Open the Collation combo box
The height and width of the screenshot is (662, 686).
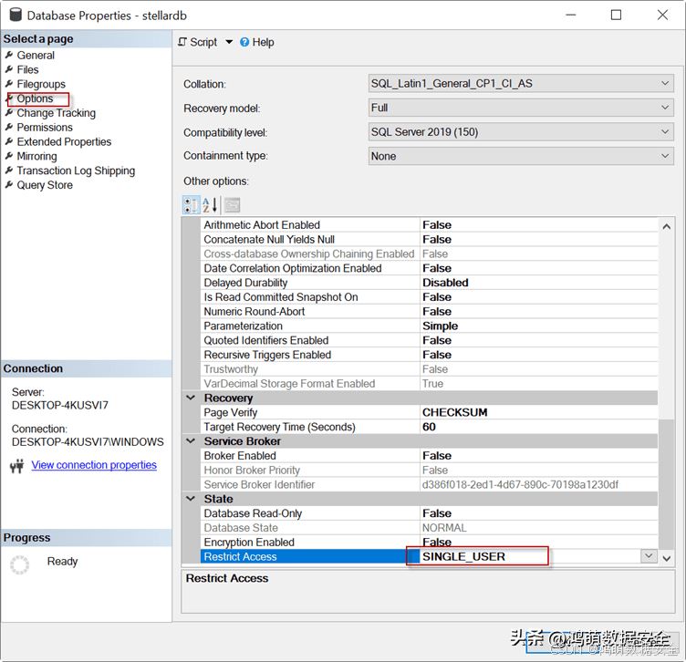(521, 83)
